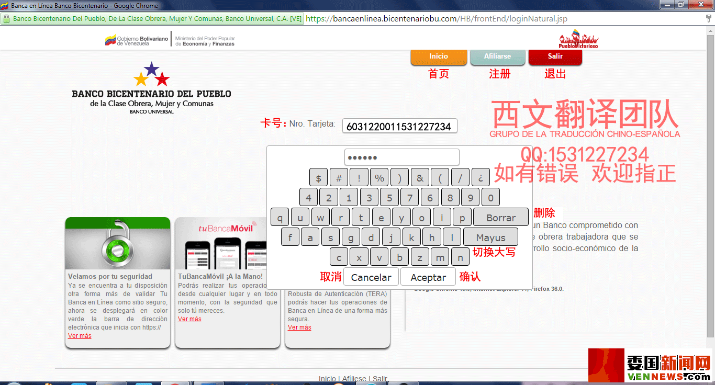Click letter l on virtual keyboard
This screenshot has height=385, width=715.
[x=452, y=237]
